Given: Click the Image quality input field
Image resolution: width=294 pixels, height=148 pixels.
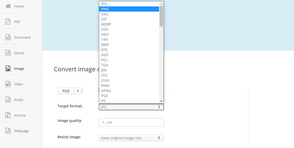Looking at the screenshot, I should tap(131, 122).
